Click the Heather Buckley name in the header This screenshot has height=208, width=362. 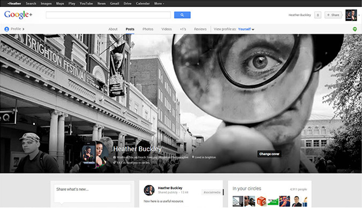[x=300, y=15]
